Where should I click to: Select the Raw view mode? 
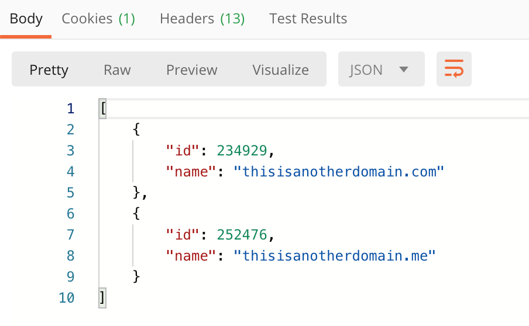coord(117,70)
